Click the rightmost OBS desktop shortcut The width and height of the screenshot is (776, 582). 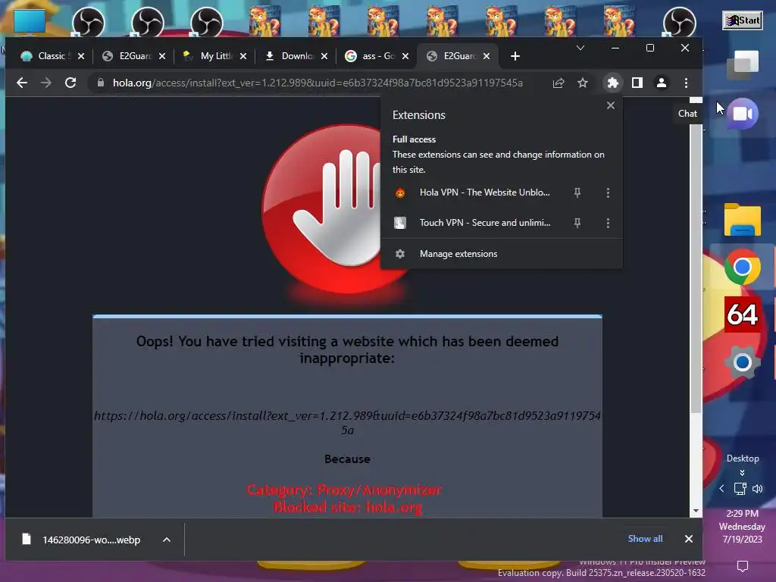pos(680,23)
